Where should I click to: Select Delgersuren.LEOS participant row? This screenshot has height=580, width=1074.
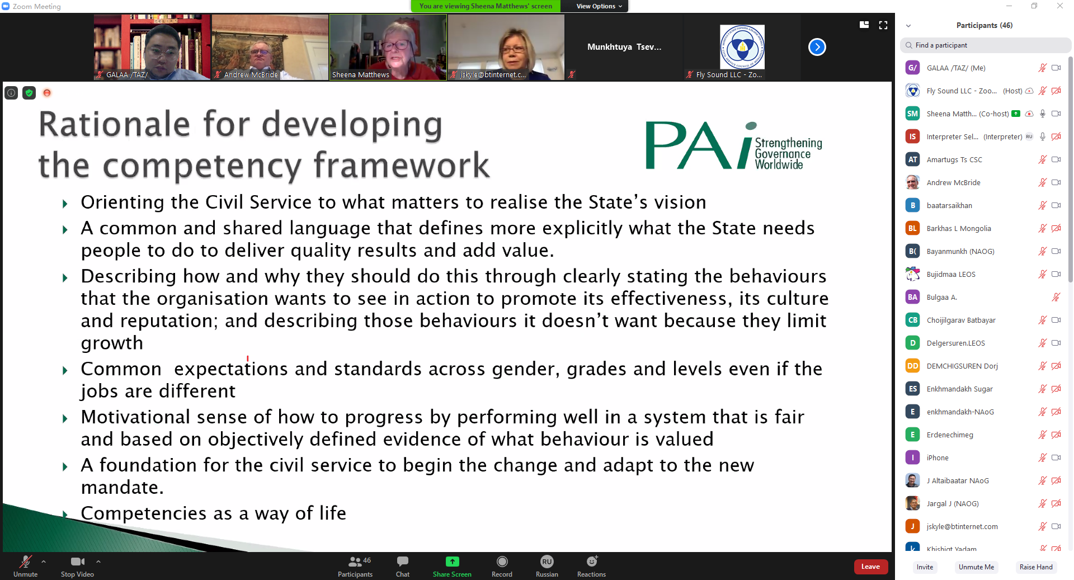click(x=983, y=343)
